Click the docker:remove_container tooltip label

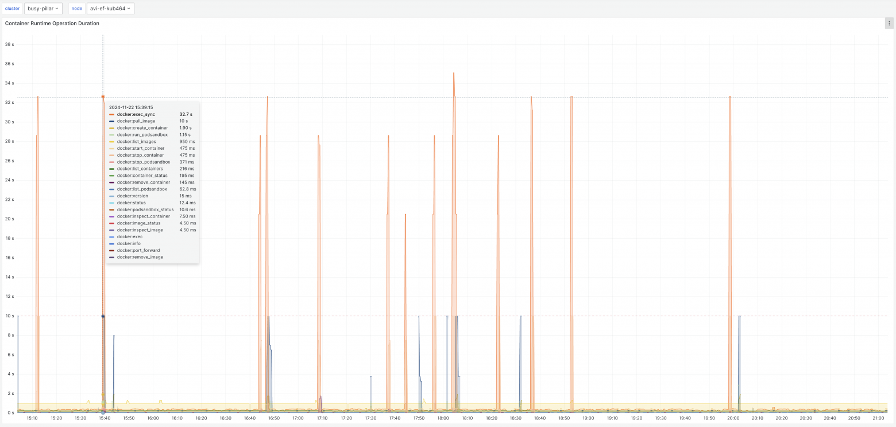pos(144,183)
